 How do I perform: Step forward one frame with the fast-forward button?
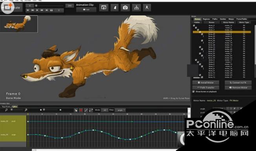point(42,10)
